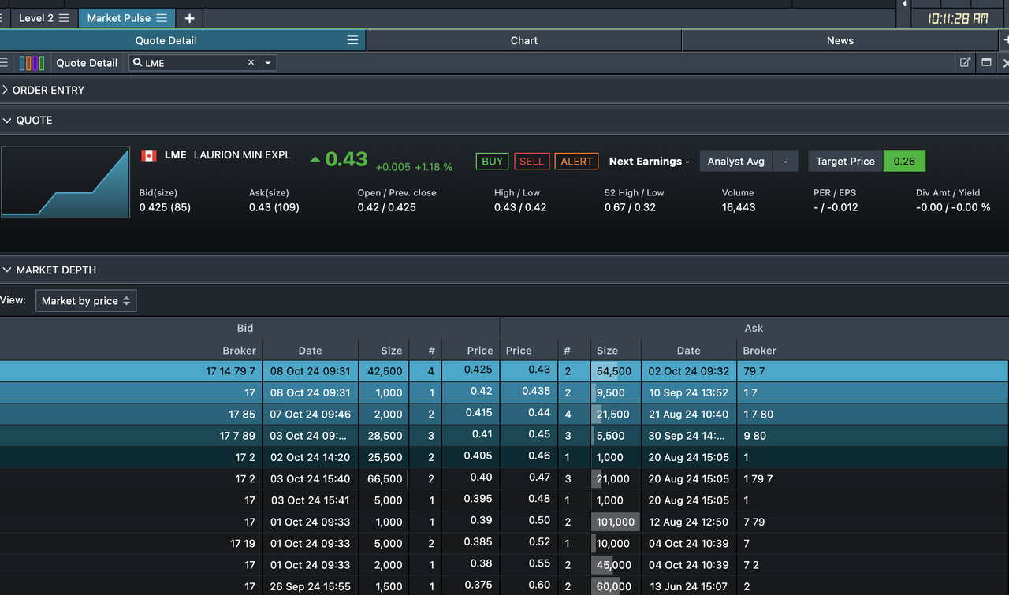1009x595 pixels.
Task: Click the green up-arrow price indicator
Action: [x=315, y=159]
